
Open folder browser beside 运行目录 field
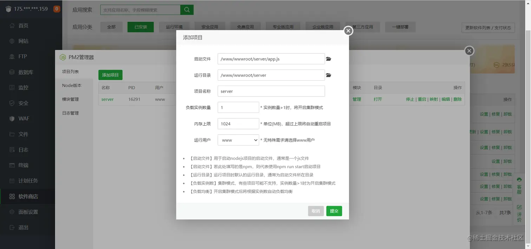pos(328,75)
